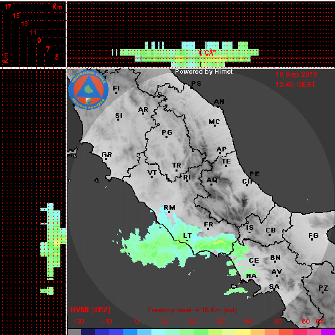Select the AQ city label
The image size is (335, 335).
[x=212, y=180]
